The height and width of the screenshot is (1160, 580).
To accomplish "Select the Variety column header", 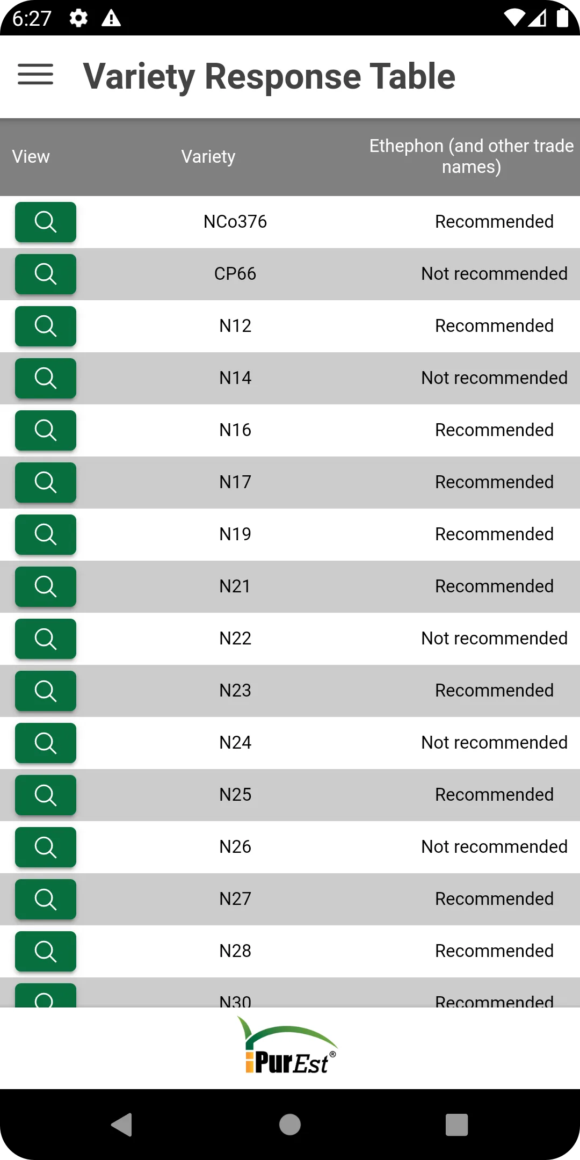I will pos(208,156).
